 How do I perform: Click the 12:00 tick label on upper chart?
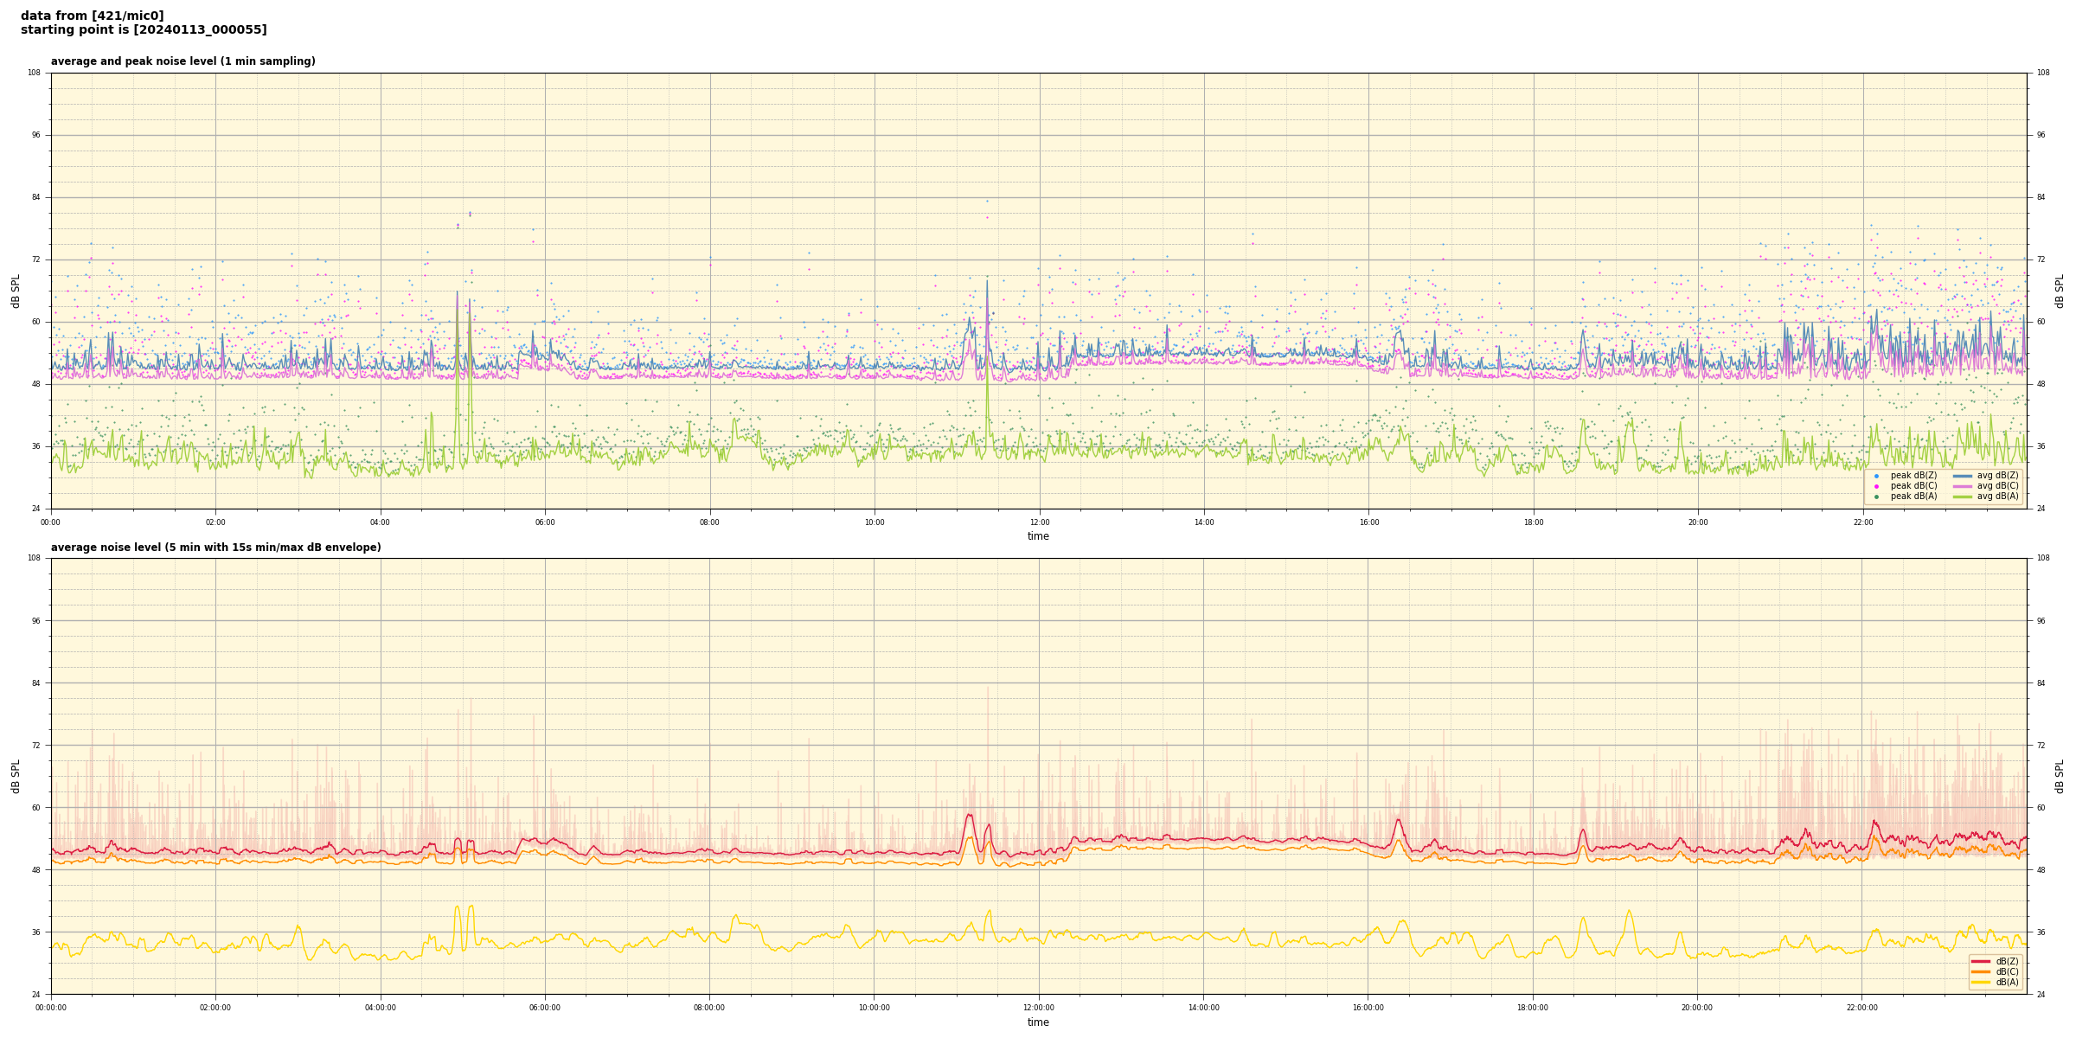[1039, 522]
